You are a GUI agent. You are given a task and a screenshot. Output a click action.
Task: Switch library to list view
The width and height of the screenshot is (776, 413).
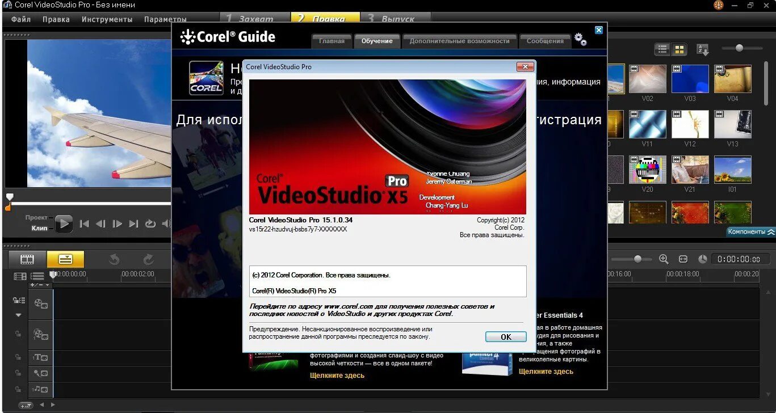coord(662,49)
